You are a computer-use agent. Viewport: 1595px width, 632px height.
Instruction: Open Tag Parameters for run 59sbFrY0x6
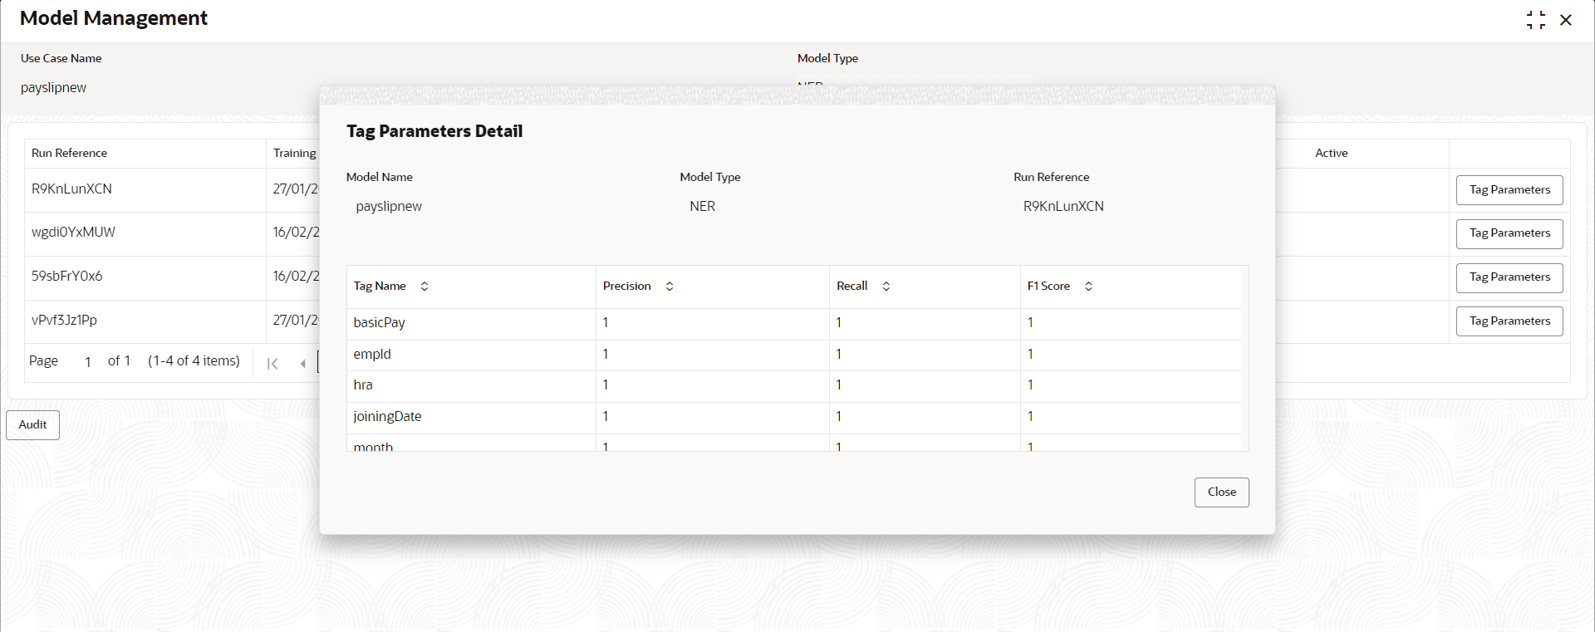pos(1509,277)
